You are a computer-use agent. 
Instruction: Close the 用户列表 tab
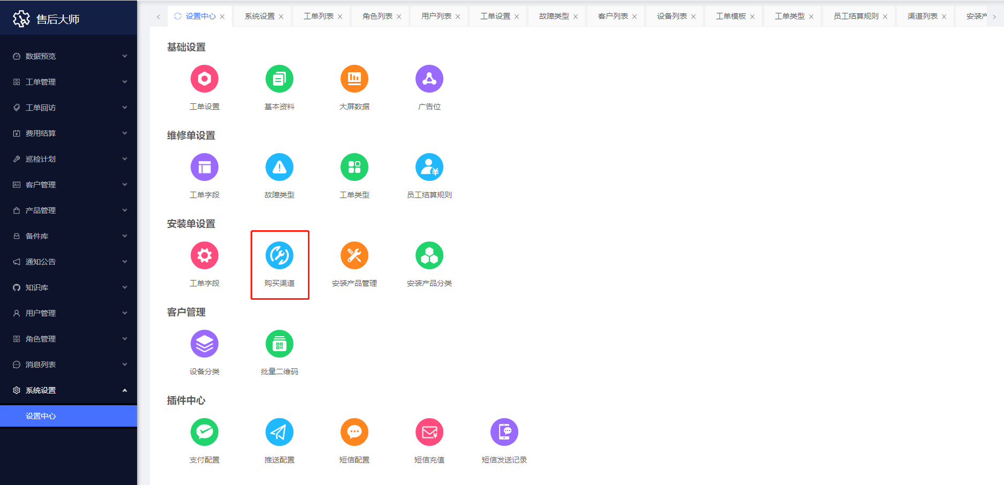pos(458,17)
